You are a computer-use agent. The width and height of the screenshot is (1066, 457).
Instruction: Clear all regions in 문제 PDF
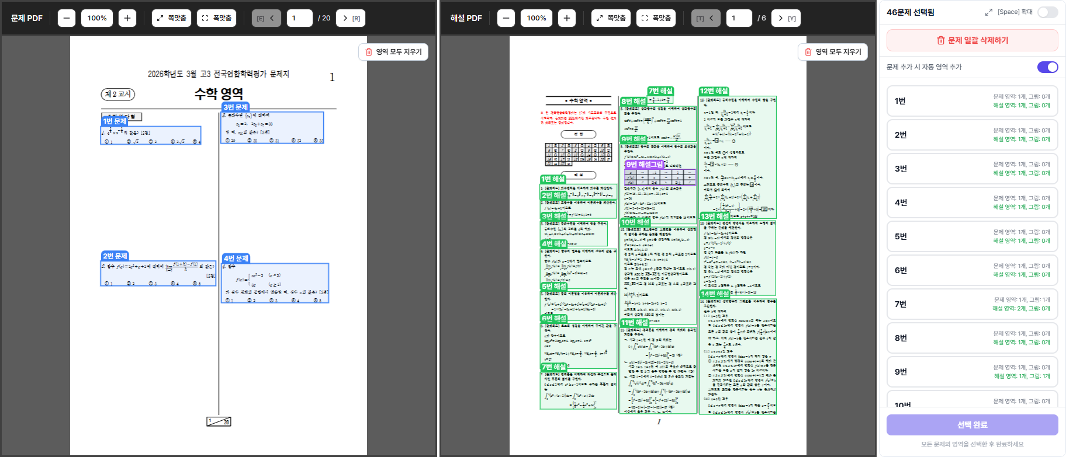[393, 52]
